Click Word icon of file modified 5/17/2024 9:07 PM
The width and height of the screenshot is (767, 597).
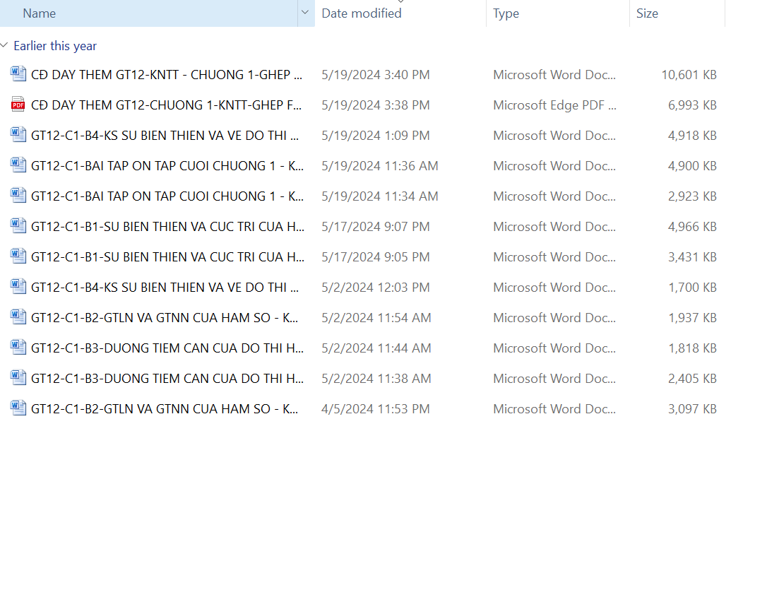[18, 227]
